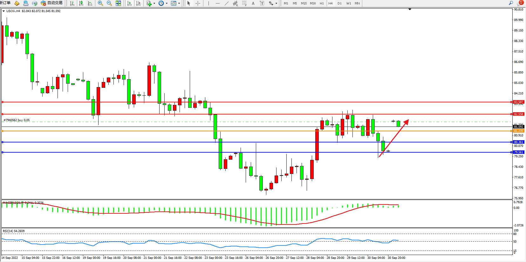Open the search magnifier in top right
Image resolution: width=526 pixels, height=262 pixels.
pos(511,3)
